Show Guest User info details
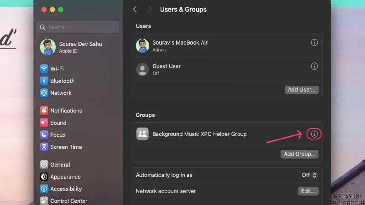365x205 pixels. pos(314,66)
